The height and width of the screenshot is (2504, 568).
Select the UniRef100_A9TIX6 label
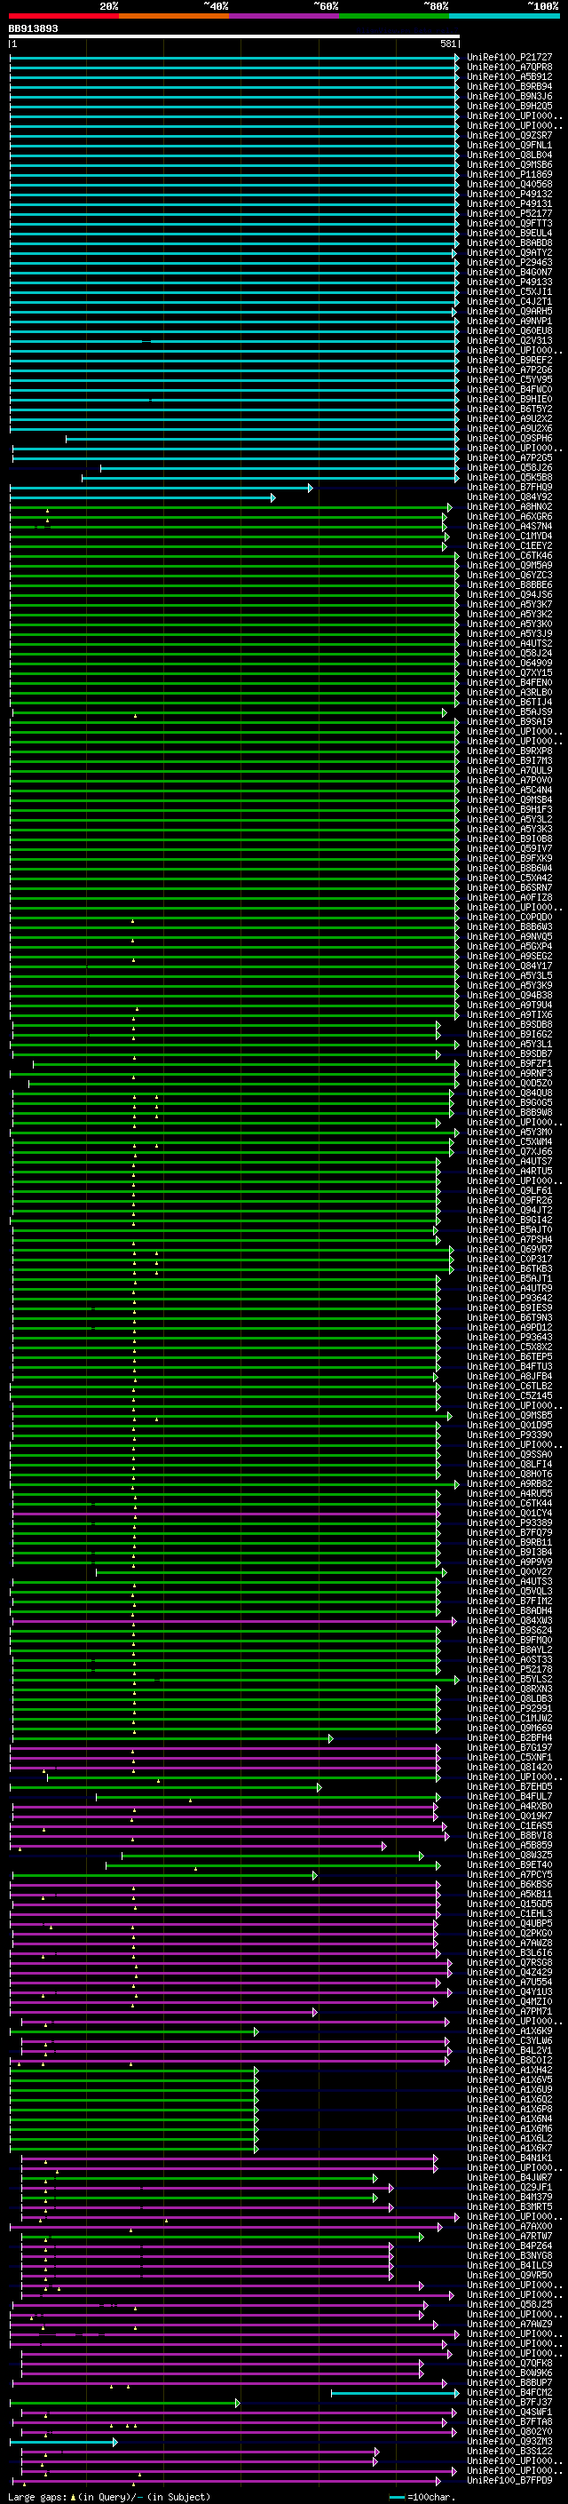click(x=509, y=1016)
